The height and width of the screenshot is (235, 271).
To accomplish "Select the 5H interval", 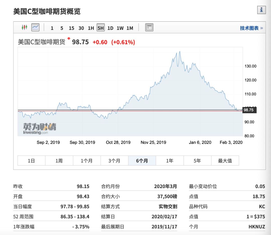I will pos(101,28).
